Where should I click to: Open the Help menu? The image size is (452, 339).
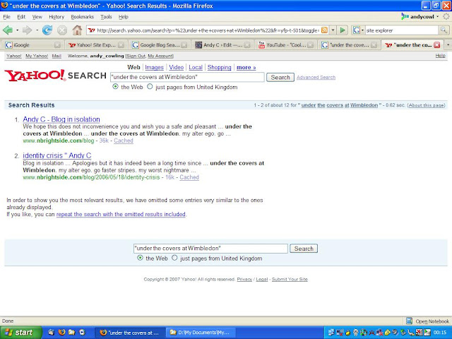pyautogui.click(x=124, y=17)
